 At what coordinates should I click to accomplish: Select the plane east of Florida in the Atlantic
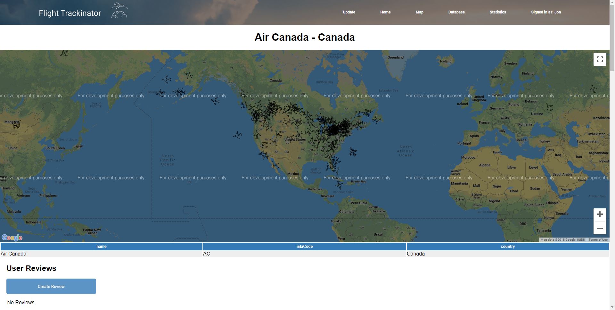(353, 152)
